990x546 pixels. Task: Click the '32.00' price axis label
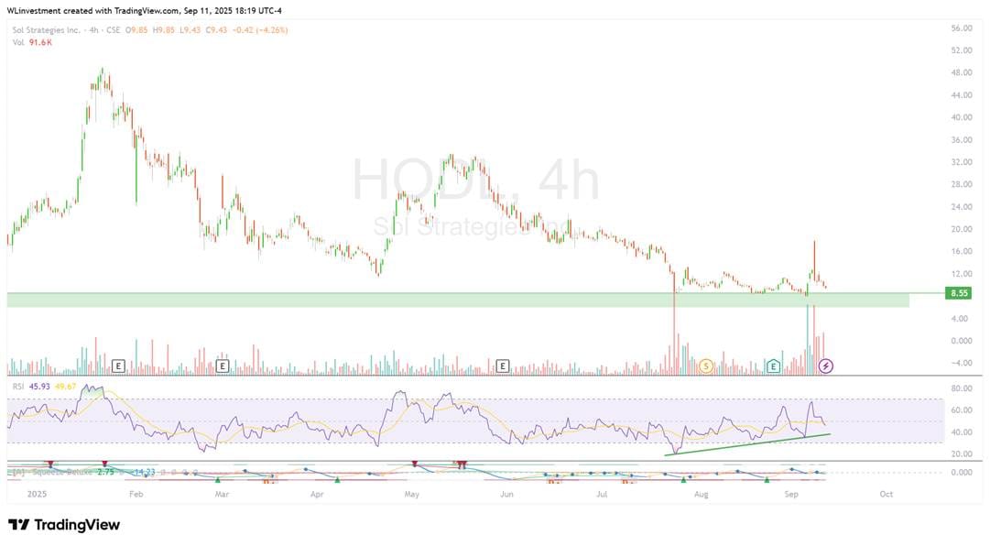click(x=962, y=162)
